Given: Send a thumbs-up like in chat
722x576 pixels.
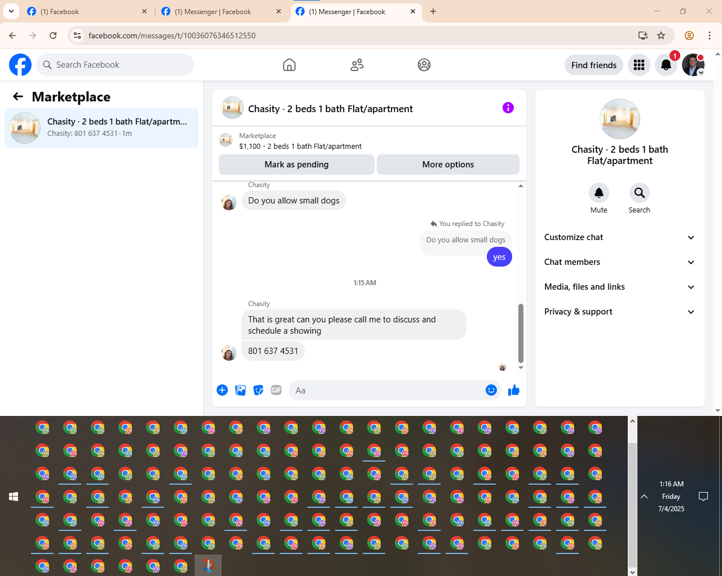Looking at the screenshot, I should [514, 390].
